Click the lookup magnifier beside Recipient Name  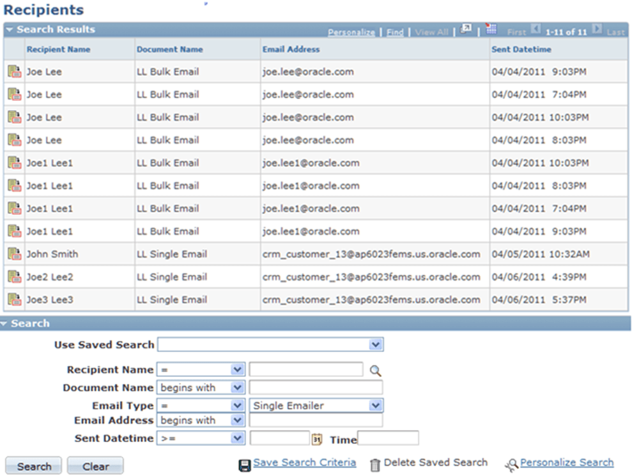pos(375,369)
